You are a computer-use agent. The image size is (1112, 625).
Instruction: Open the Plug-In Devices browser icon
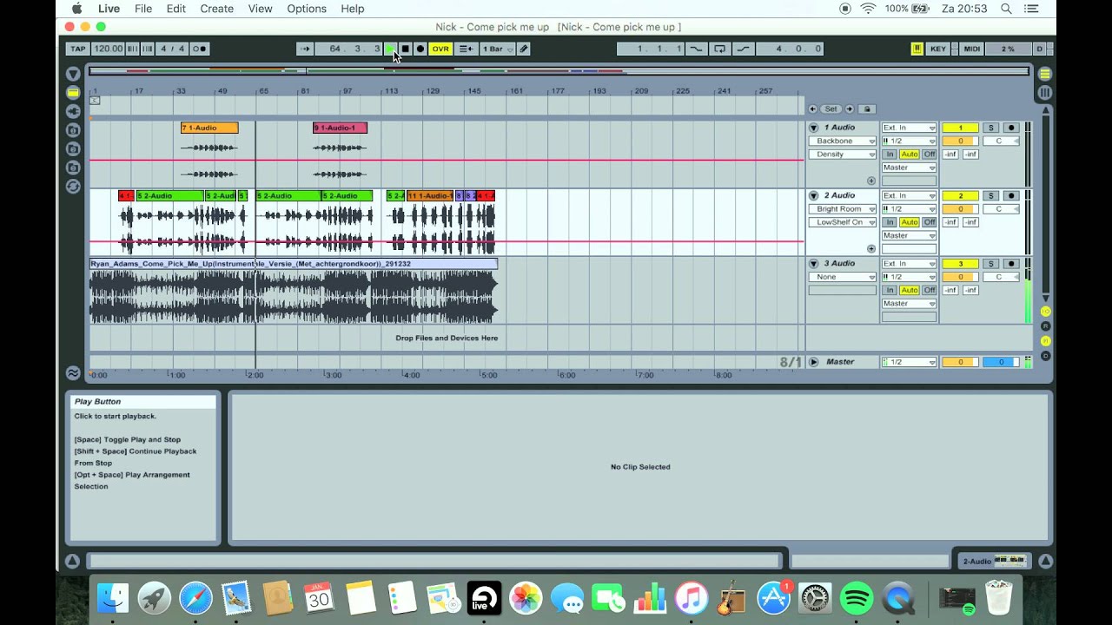coord(73,111)
